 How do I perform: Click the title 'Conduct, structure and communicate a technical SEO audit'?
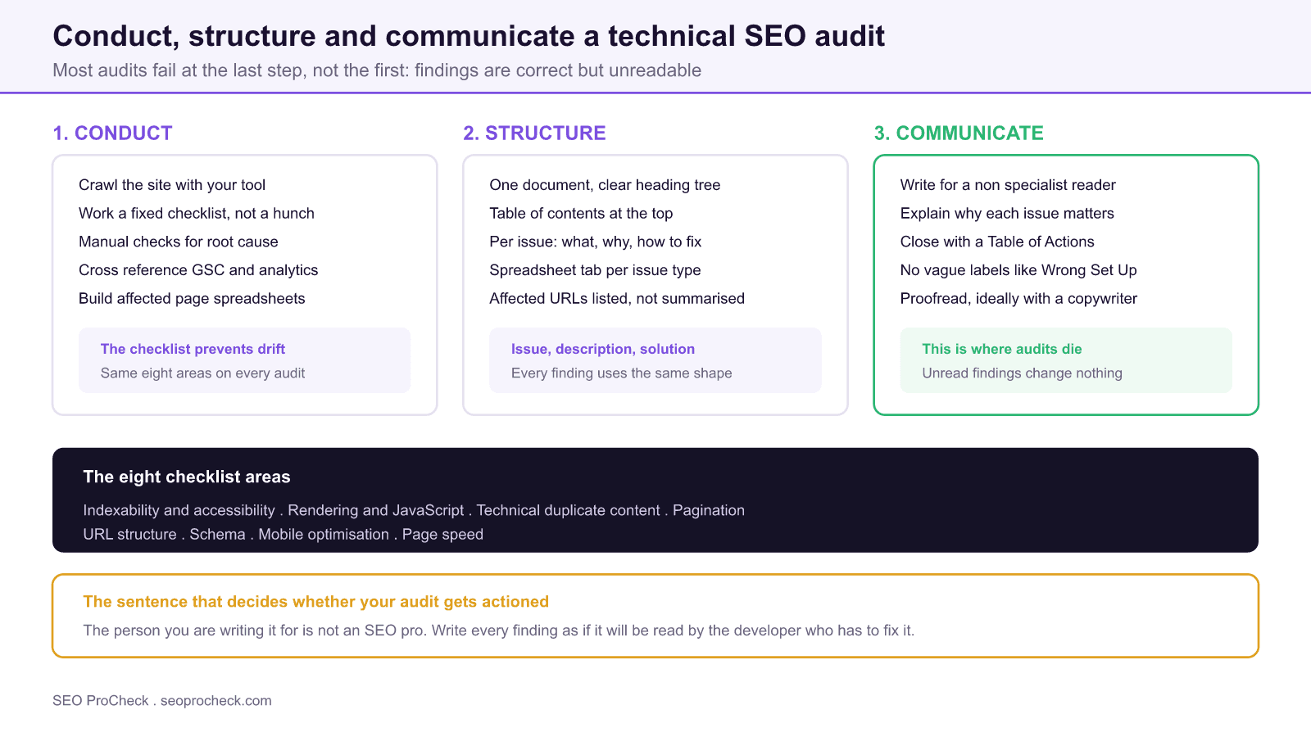tap(469, 36)
